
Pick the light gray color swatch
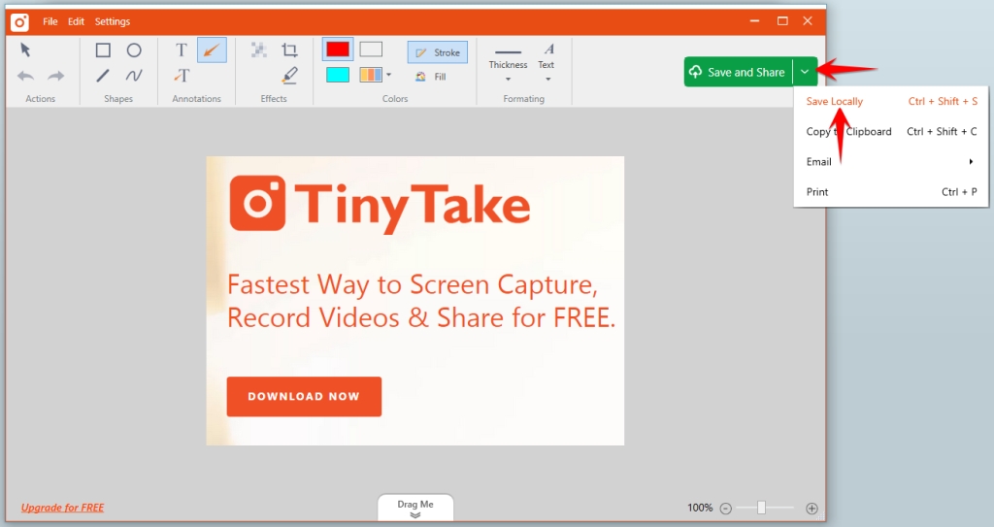(x=371, y=49)
